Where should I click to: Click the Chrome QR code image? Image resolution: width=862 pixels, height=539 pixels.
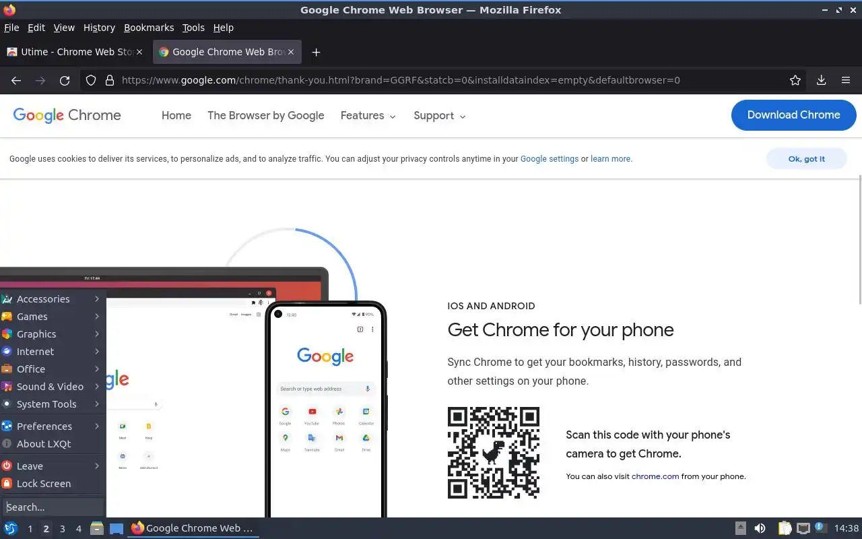(494, 453)
